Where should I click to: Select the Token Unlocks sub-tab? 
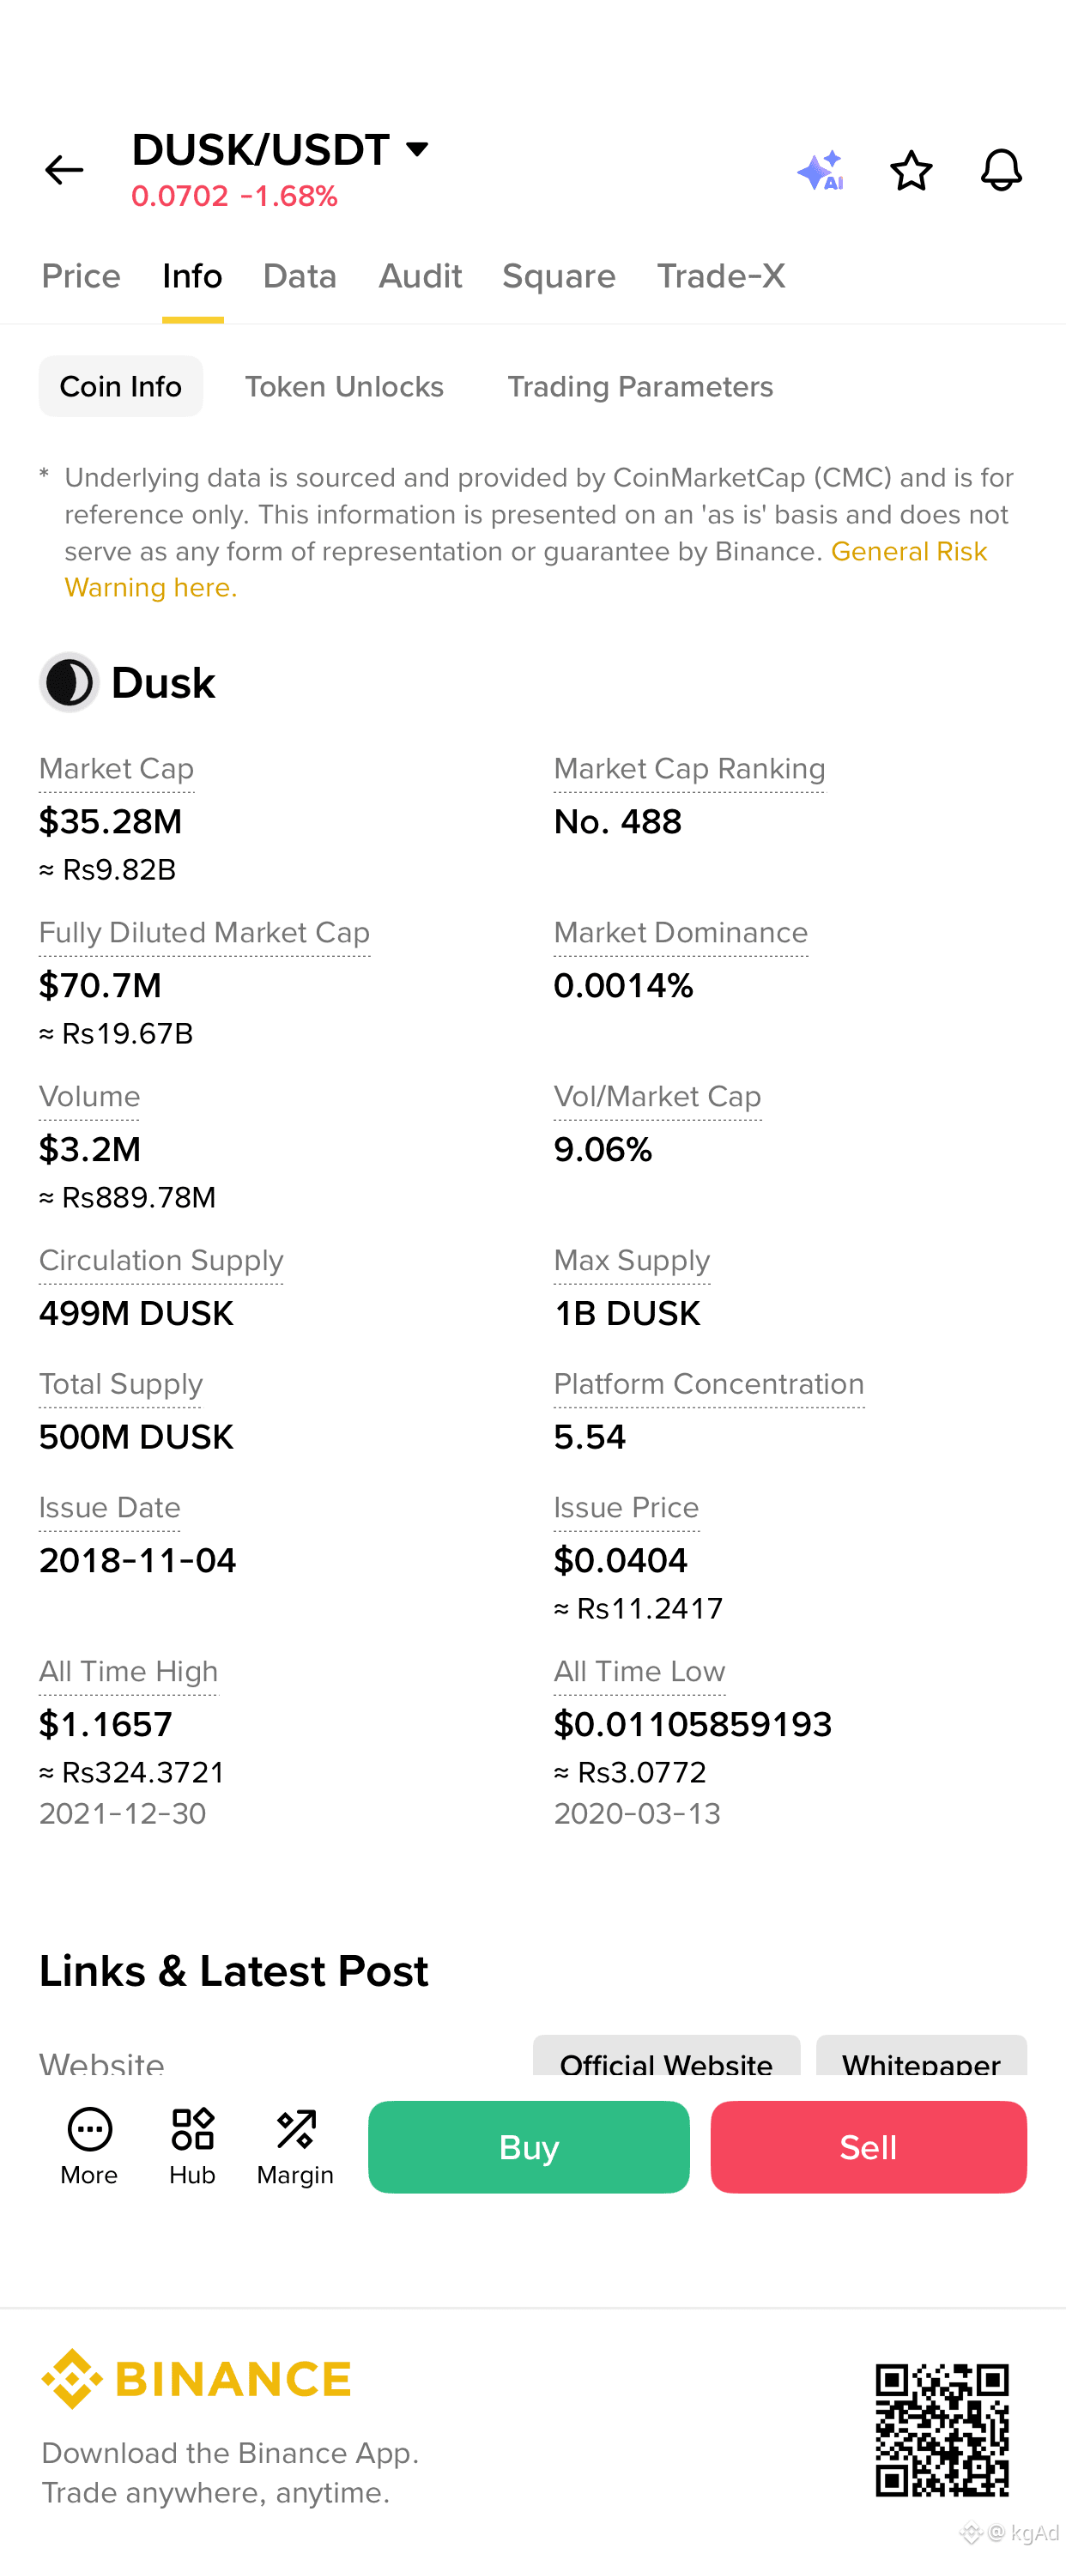[344, 387]
